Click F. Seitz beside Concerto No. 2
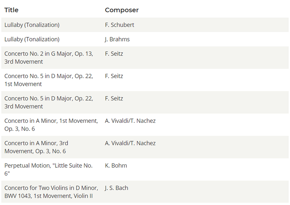 [x=114, y=54]
